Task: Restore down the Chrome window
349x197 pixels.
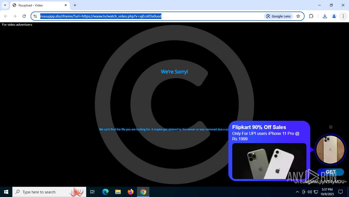Action: click(x=331, y=5)
